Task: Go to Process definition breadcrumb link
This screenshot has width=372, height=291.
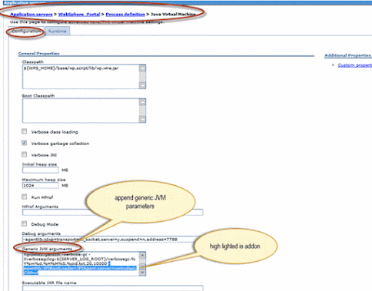Action: tap(125, 15)
